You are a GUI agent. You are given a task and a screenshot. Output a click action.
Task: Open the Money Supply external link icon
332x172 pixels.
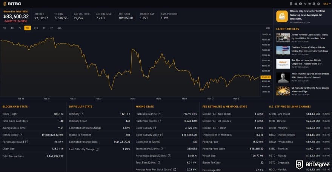(x=21, y=135)
